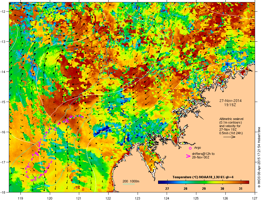Click the longitude axis label 124
This screenshot has width=261, height=201.
(x=167, y=198)
